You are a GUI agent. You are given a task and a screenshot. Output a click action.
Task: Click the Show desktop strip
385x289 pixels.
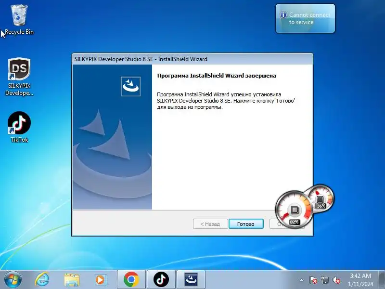[x=382, y=279]
